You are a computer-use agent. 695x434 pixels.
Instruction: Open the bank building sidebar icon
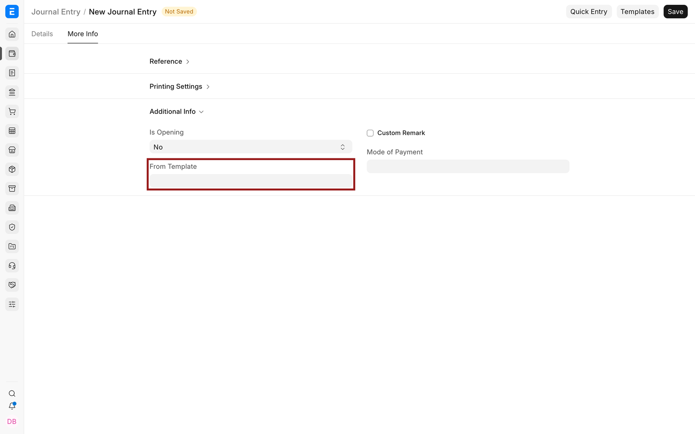click(x=12, y=92)
